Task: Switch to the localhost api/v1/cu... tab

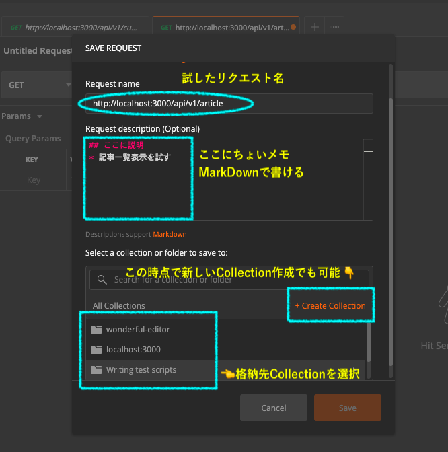Action: [x=75, y=28]
